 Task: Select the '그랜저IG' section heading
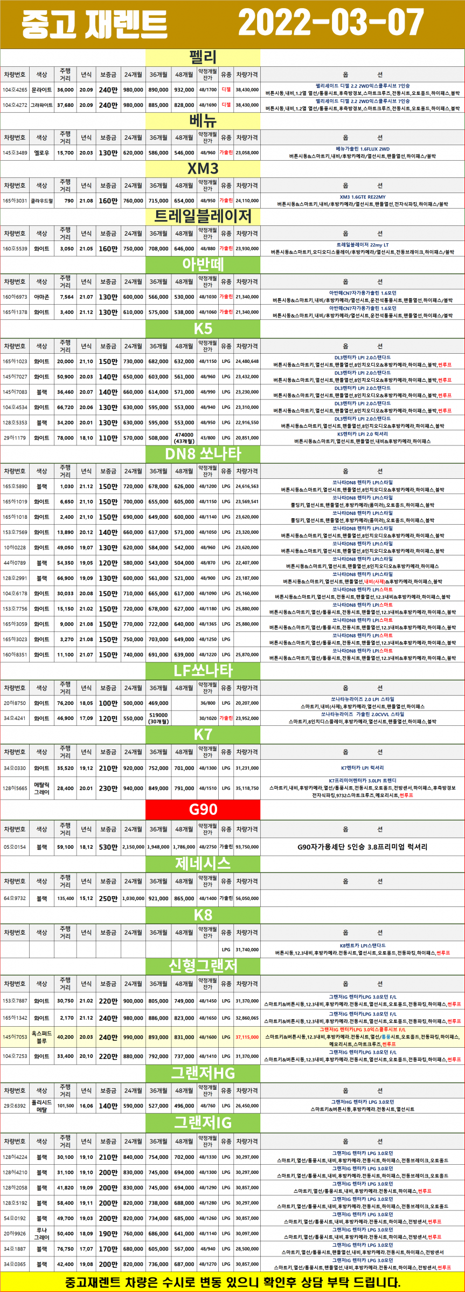pos(203,1124)
